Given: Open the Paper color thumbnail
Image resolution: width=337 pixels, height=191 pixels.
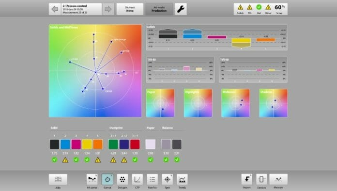Looking at the screenshot, I should pyautogui.click(x=160, y=103).
